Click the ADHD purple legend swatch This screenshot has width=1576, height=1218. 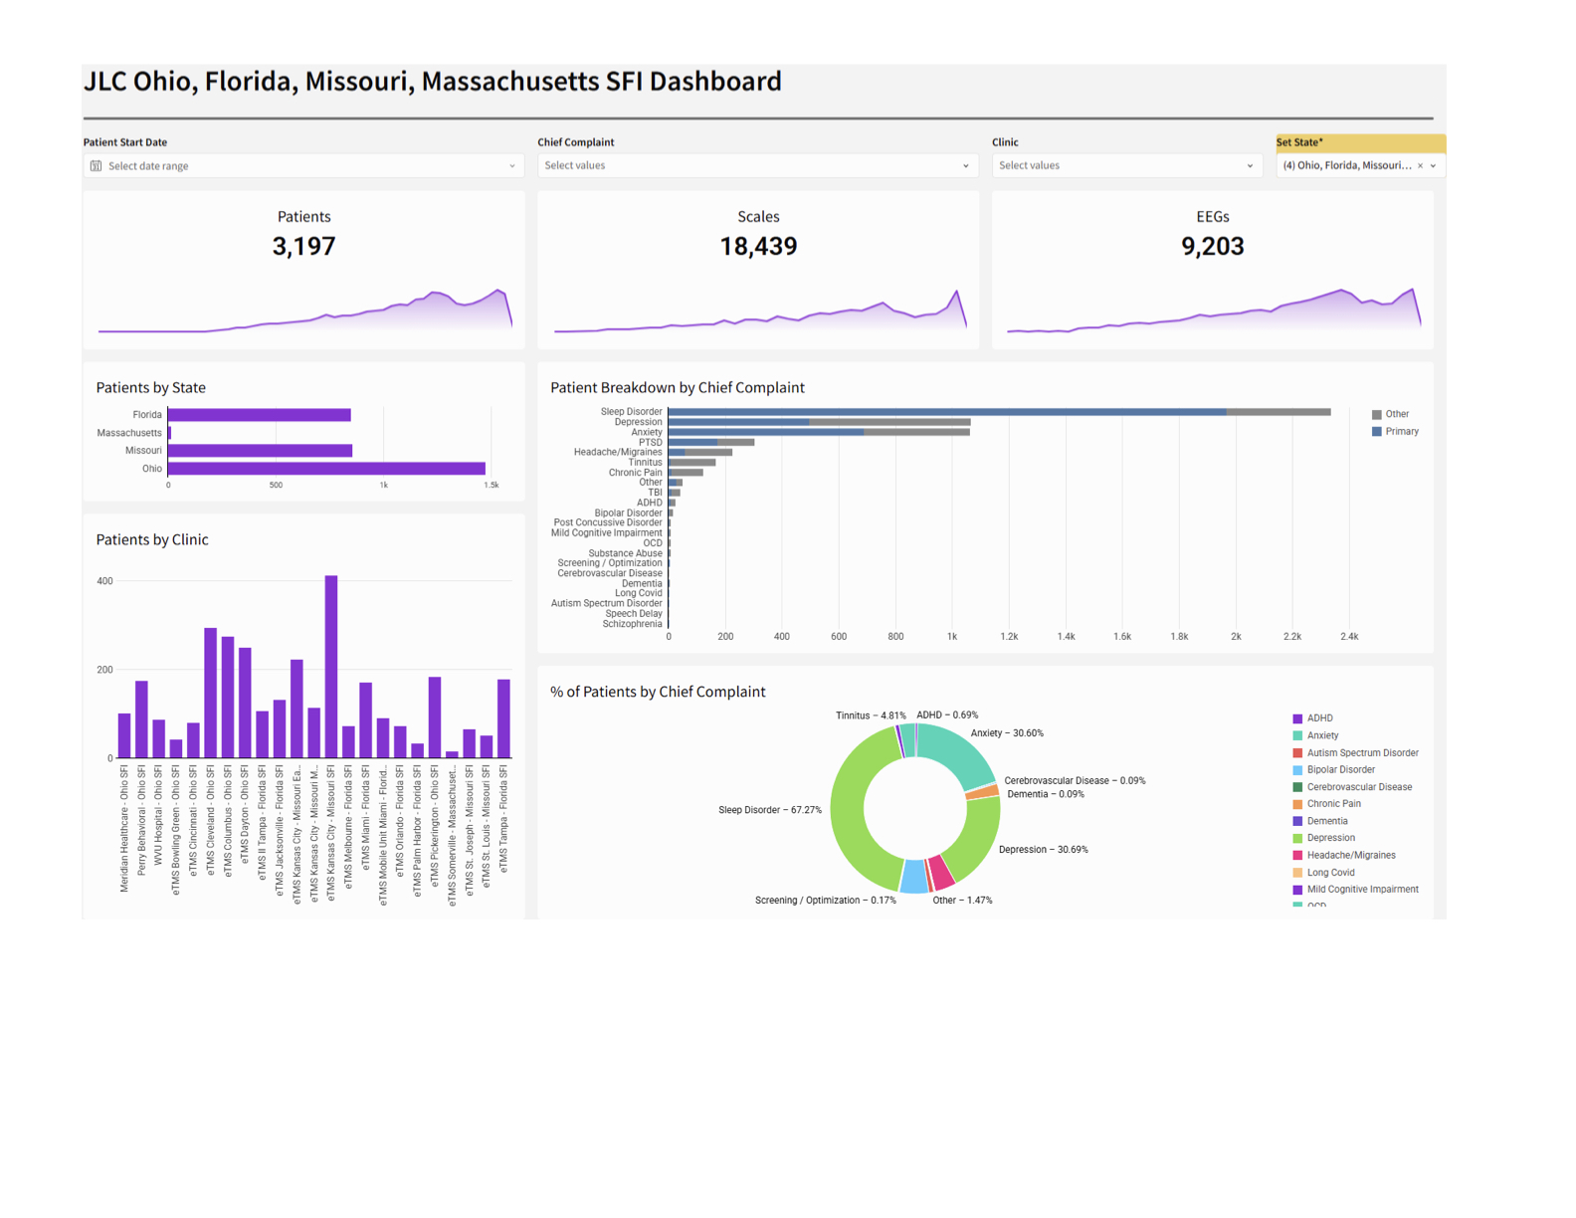1297,718
